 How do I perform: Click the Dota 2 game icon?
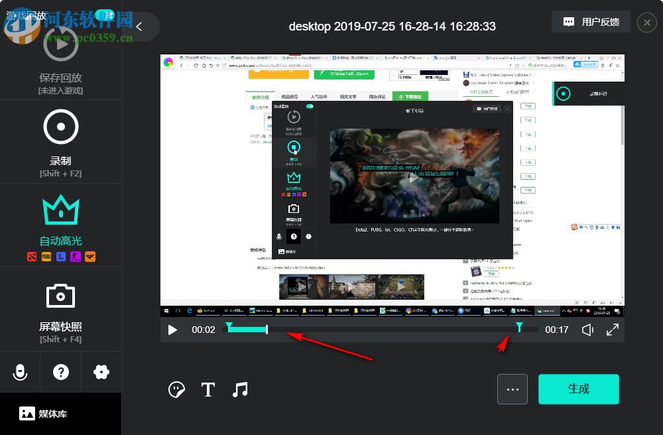click(32, 257)
